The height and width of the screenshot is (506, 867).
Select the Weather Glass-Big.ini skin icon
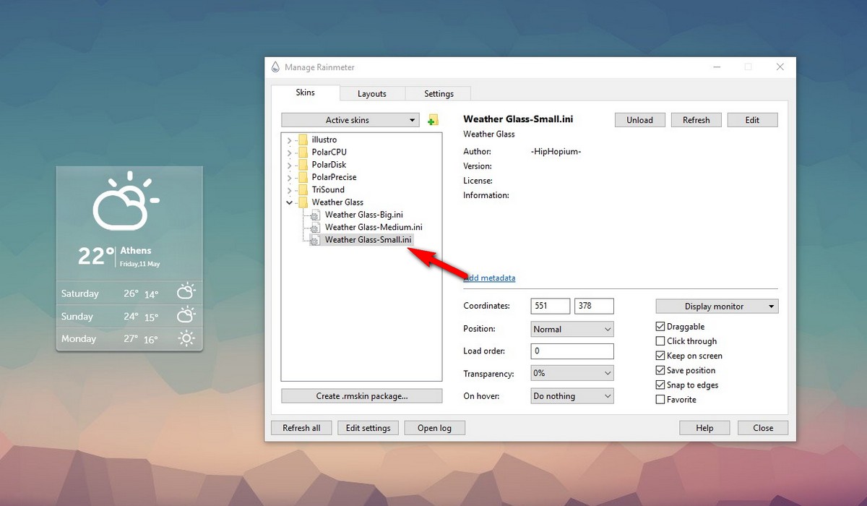click(314, 215)
